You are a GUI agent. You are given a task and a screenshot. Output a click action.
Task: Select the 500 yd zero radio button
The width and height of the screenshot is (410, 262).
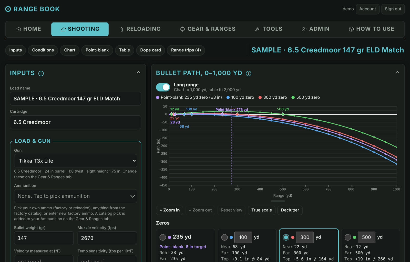coord(348,237)
